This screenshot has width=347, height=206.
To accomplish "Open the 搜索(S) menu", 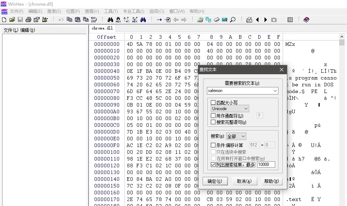I will pyautogui.click(x=54, y=11).
